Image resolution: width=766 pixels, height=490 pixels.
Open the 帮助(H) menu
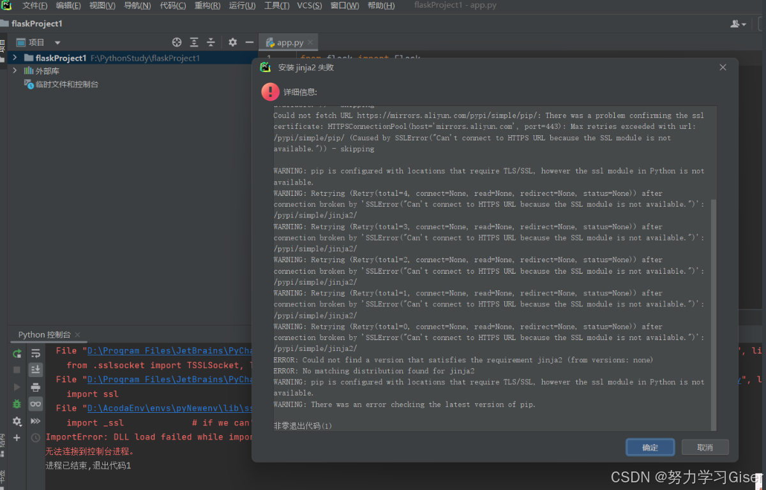[x=380, y=6]
